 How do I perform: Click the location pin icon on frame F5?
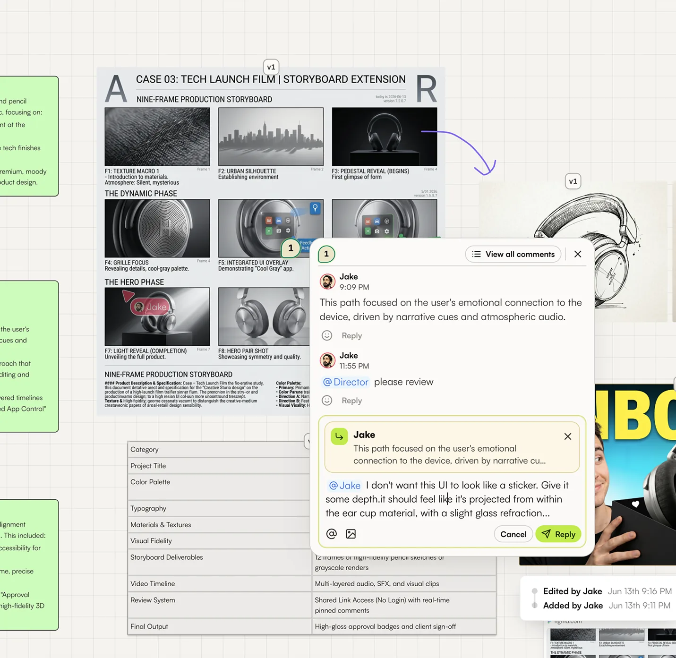coord(315,208)
